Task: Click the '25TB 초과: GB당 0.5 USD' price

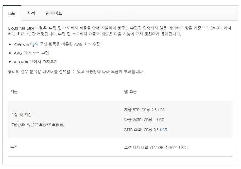Action: coord(146,130)
